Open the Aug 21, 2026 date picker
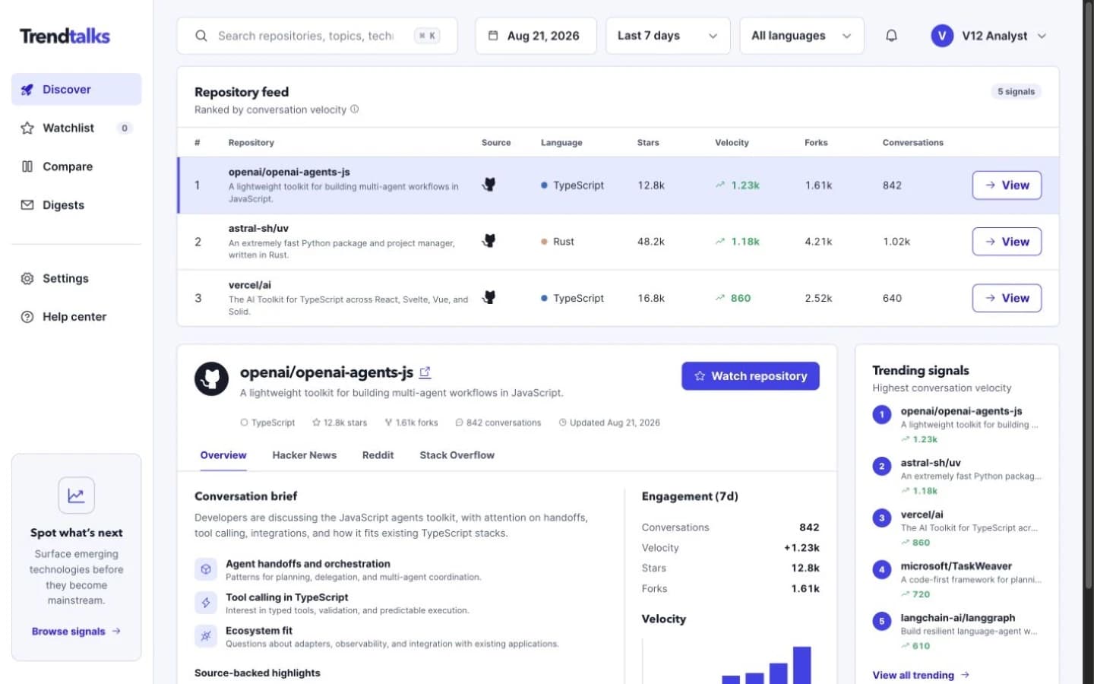 tap(536, 36)
